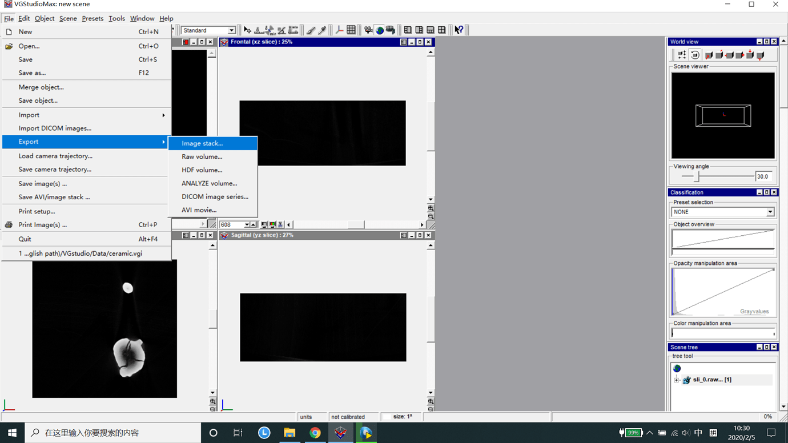
Task: Click the Viewing angle slider handle
Action: [697, 176]
